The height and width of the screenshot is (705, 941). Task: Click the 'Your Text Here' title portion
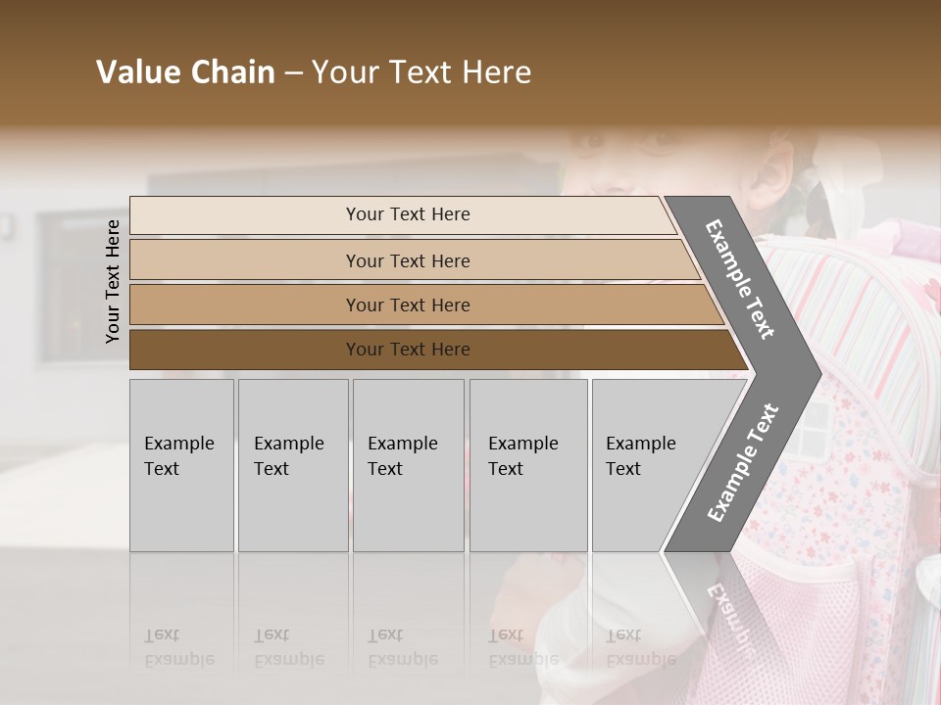[x=421, y=72]
